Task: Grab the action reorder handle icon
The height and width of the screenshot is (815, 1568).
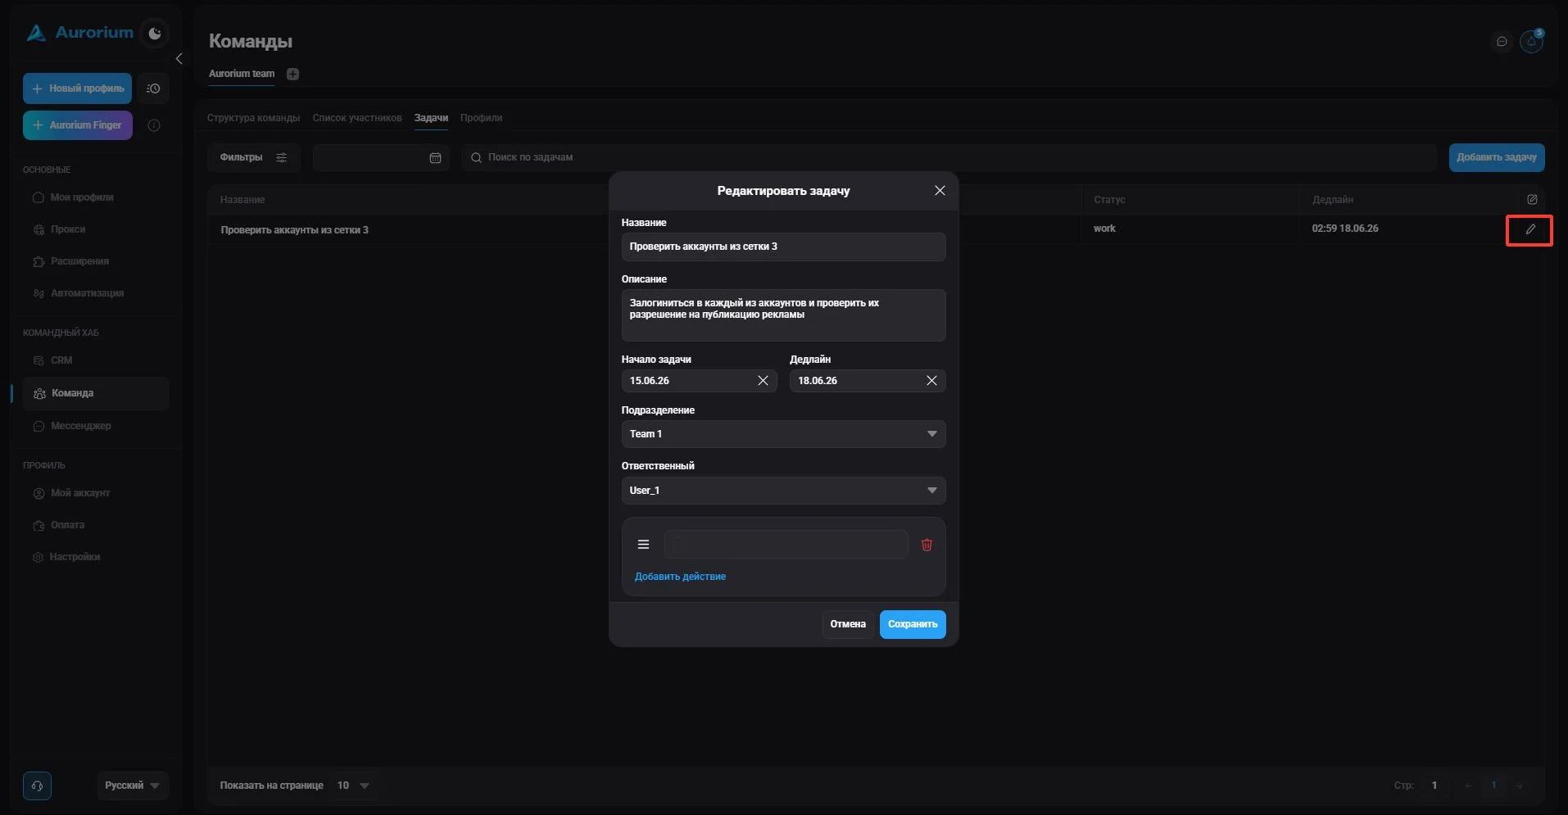Action: coord(643,545)
